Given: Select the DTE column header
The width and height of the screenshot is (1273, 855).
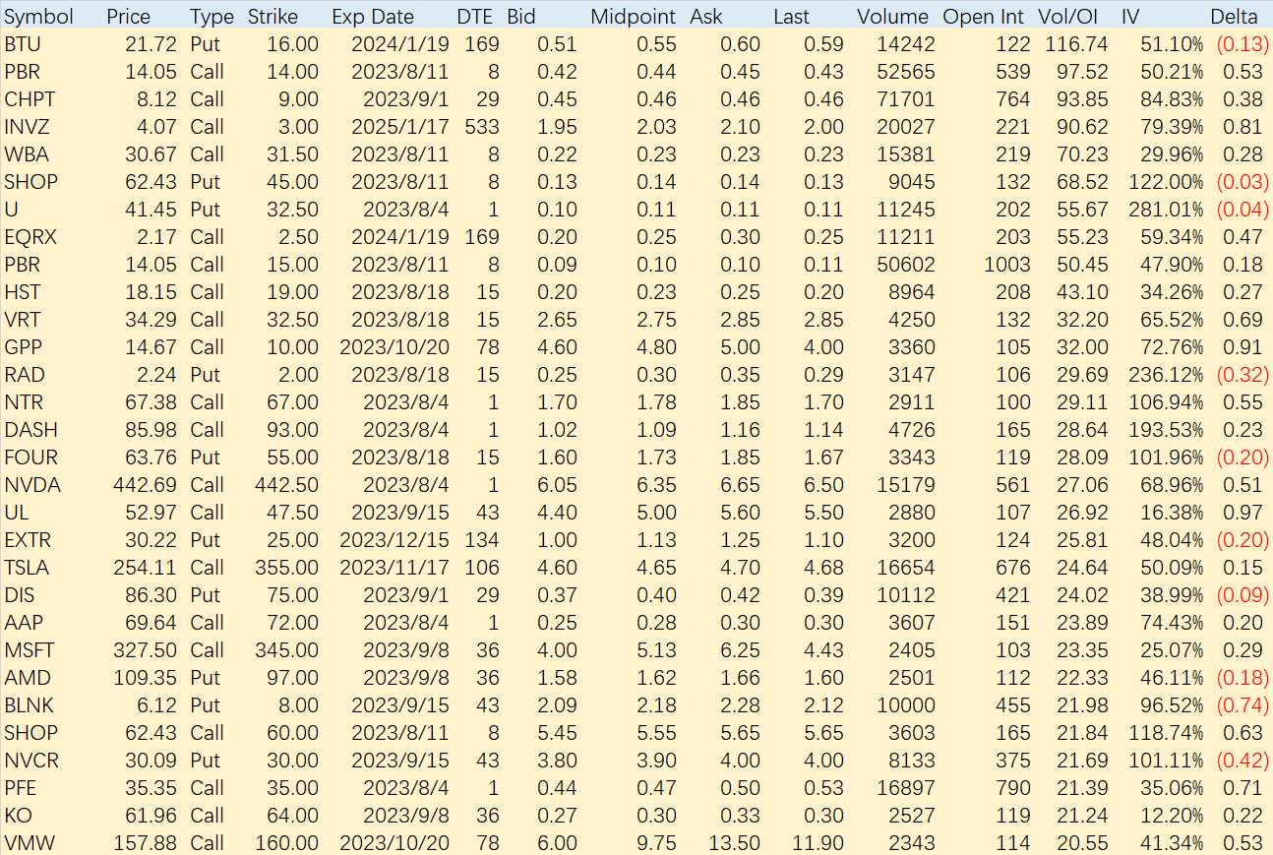Looking at the screenshot, I should (477, 17).
